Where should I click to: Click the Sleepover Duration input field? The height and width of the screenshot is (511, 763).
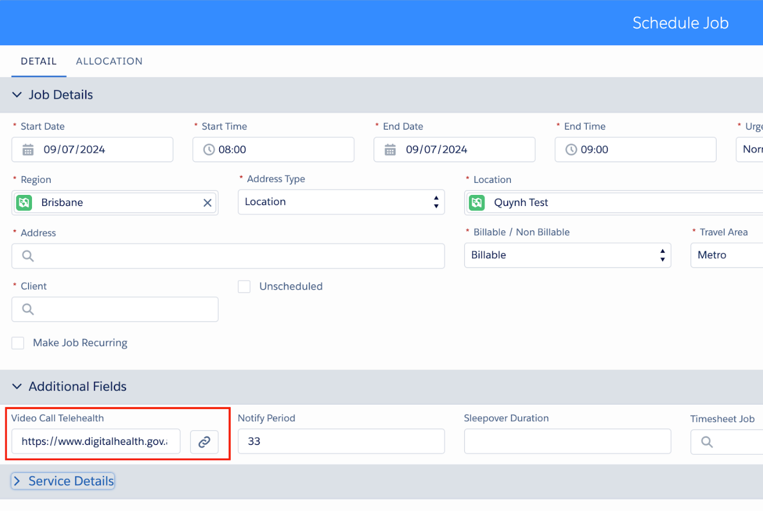point(568,442)
